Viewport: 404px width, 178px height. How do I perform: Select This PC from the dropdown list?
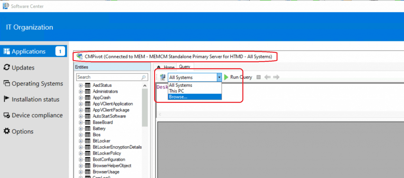[195, 91]
